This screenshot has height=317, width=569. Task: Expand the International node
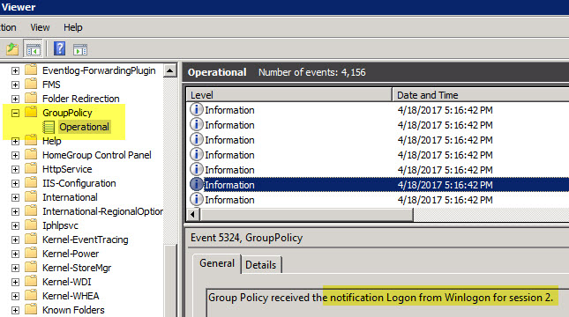tap(15, 198)
